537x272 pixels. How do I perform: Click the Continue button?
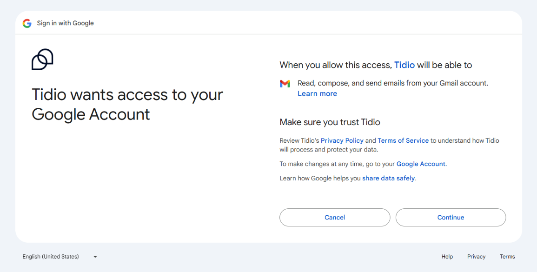pyautogui.click(x=450, y=217)
